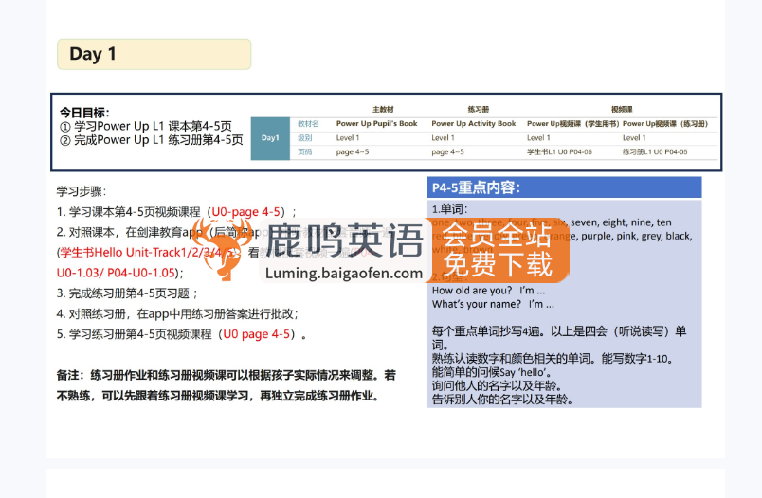Click the 今日目标 heading text
This screenshot has height=498, width=762.
point(84,112)
